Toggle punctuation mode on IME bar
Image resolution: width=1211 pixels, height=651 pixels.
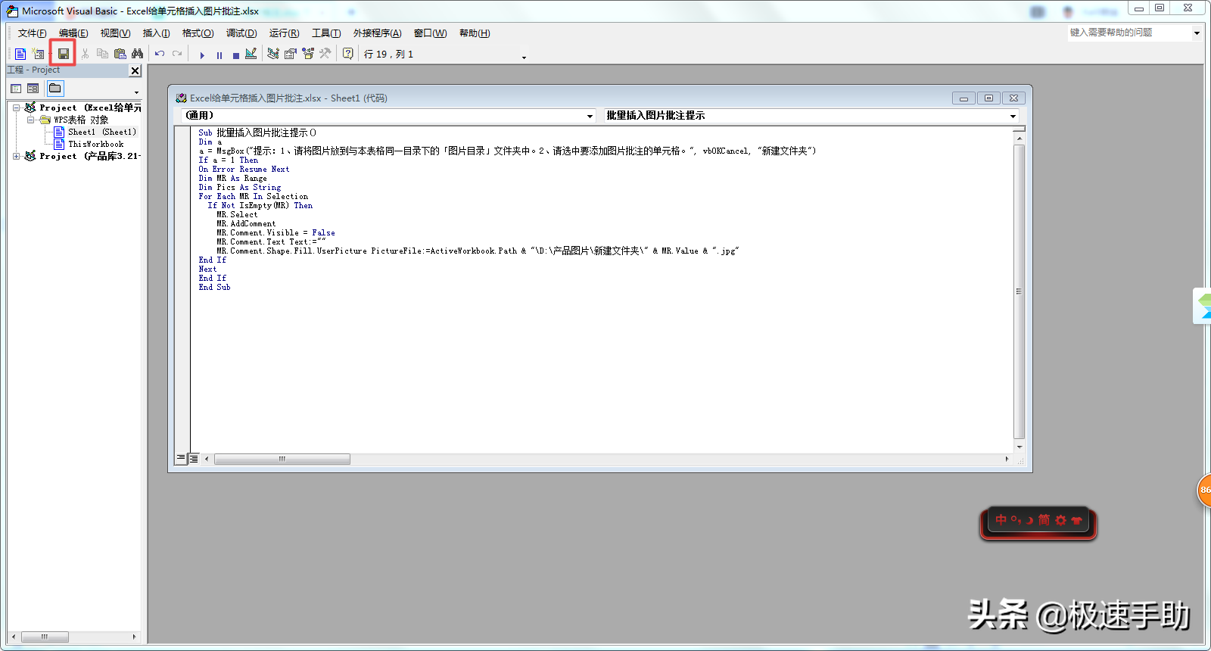click(x=1016, y=519)
